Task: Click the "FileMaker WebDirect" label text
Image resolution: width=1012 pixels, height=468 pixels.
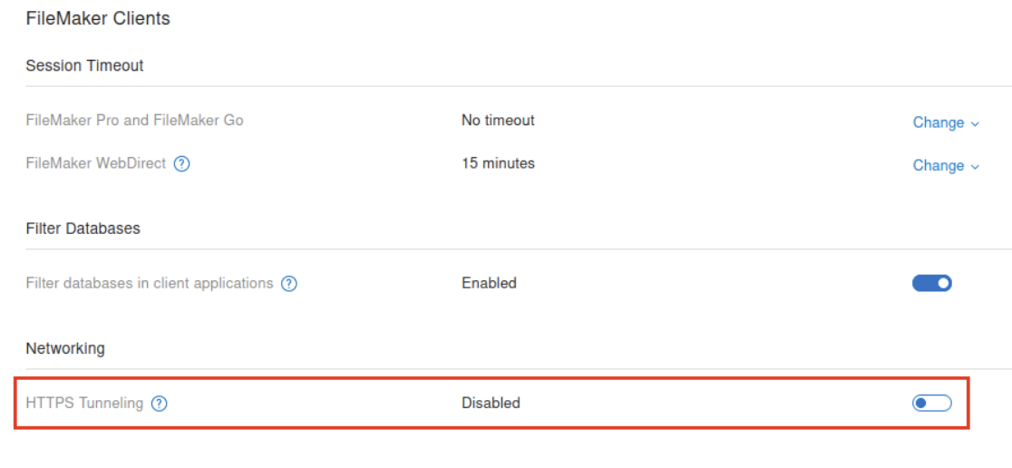Action: click(95, 163)
